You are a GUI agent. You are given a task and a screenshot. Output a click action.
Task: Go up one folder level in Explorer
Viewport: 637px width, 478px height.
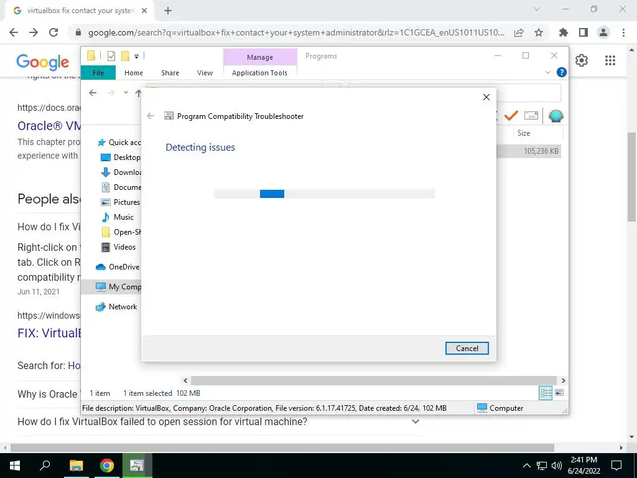coord(138,93)
